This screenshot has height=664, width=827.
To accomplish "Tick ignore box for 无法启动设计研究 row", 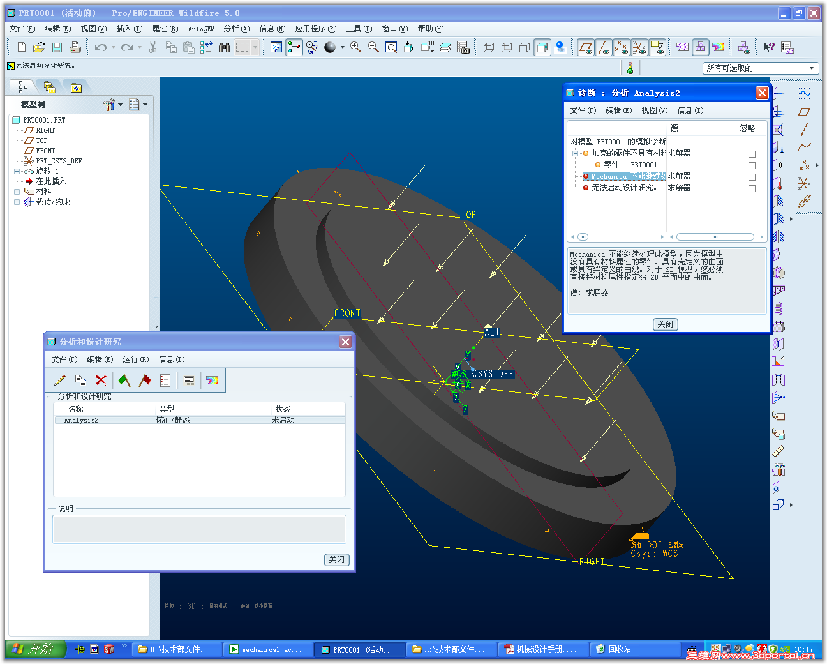I will (x=752, y=188).
